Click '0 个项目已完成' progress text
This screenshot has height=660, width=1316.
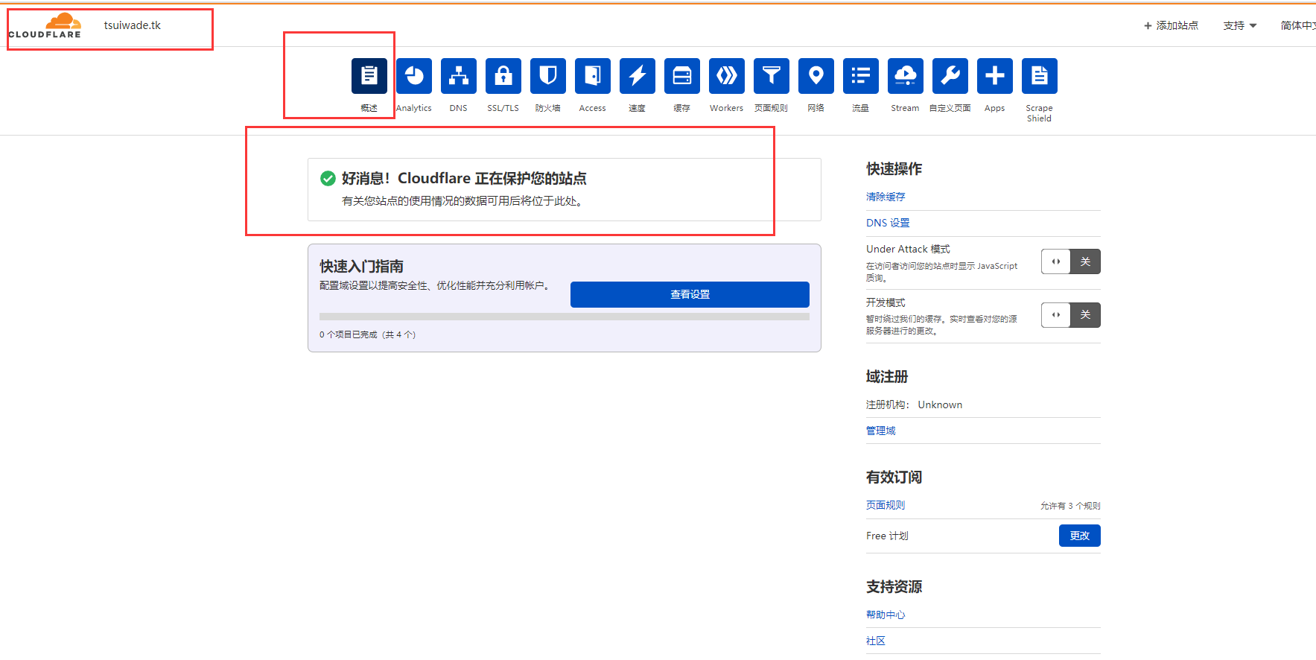point(368,334)
